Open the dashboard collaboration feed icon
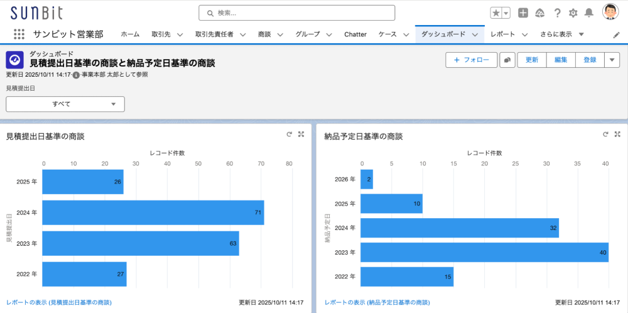 pyautogui.click(x=507, y=60)
